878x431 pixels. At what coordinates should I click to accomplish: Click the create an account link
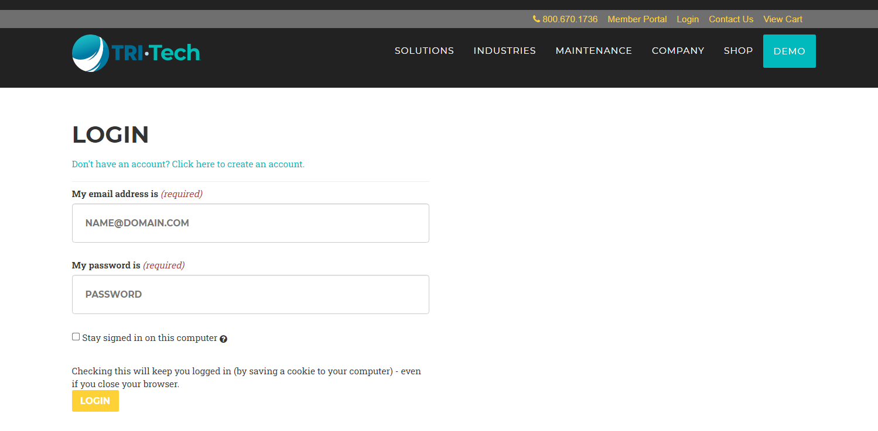(188, 164)
